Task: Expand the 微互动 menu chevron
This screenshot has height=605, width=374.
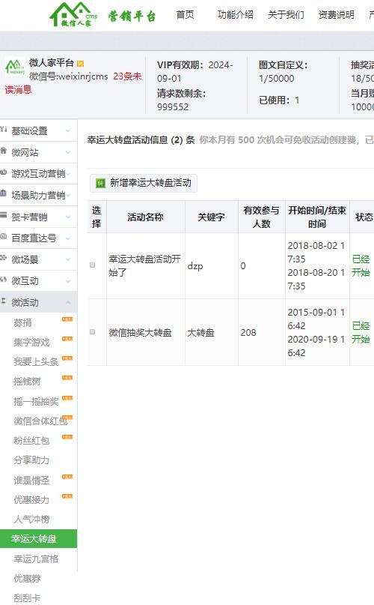Action: tap(68, 281)
